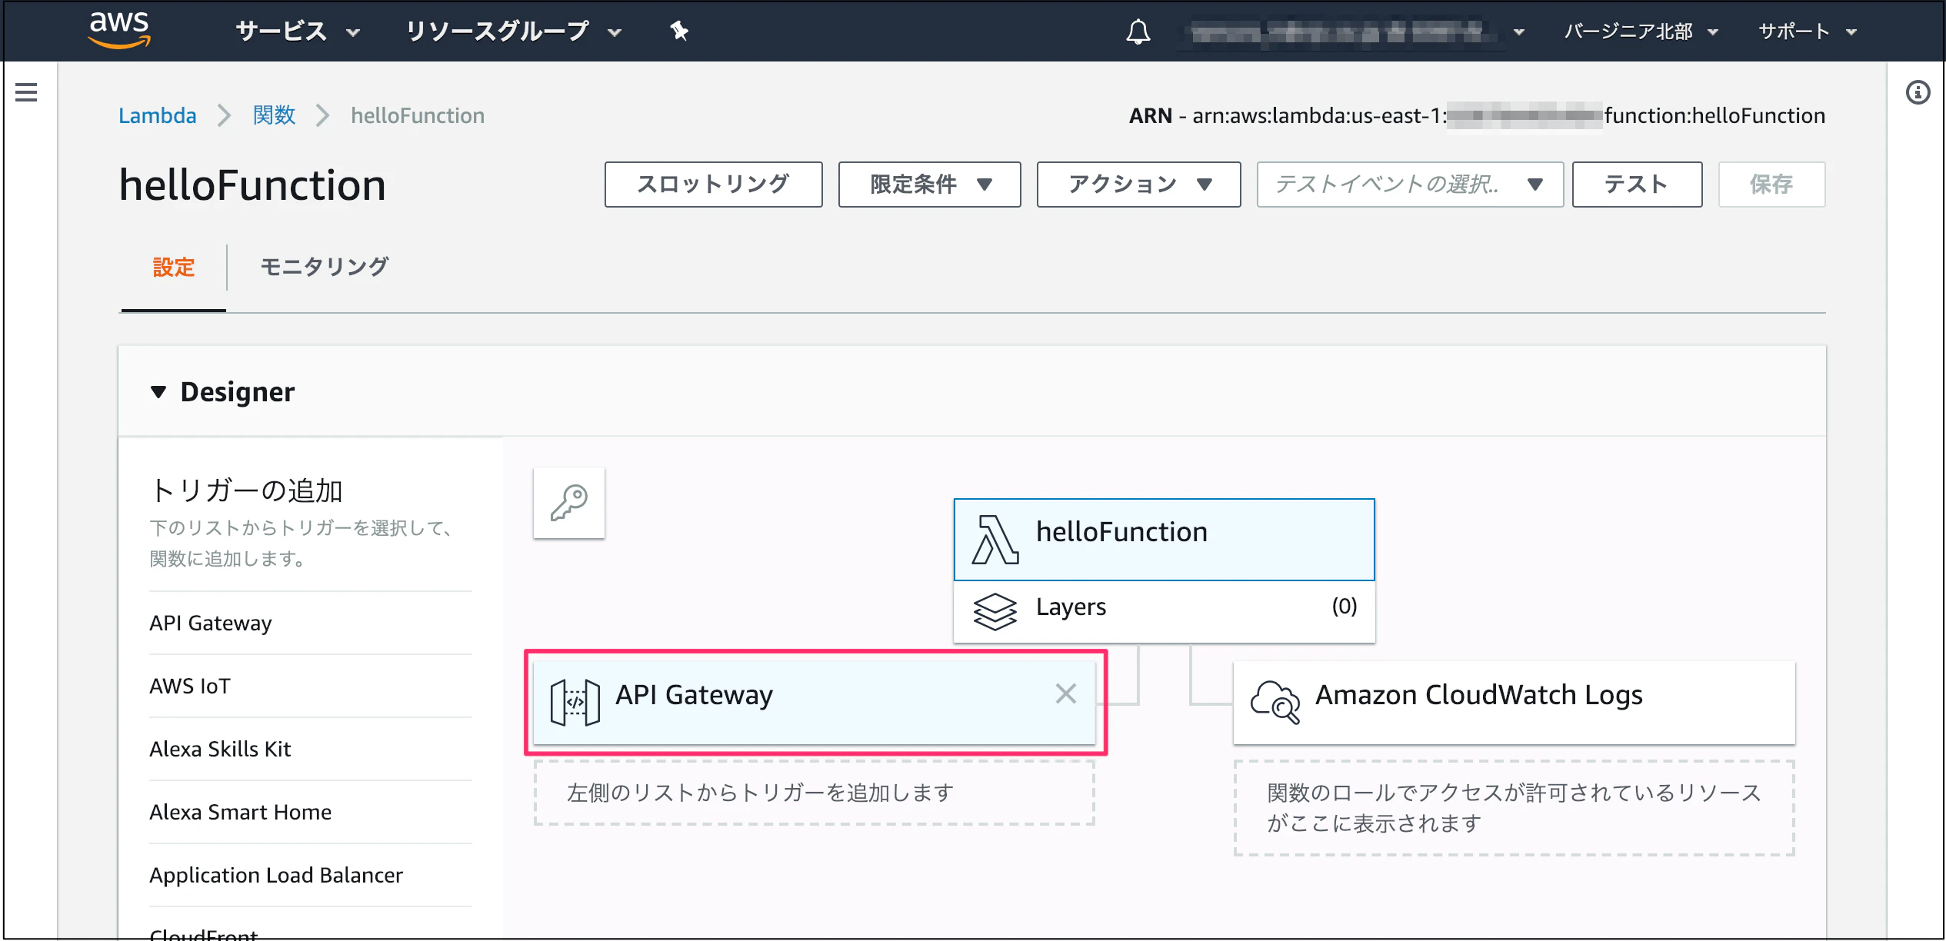
Task: Click the key permissions icon
Action: (x=569, y=503)
